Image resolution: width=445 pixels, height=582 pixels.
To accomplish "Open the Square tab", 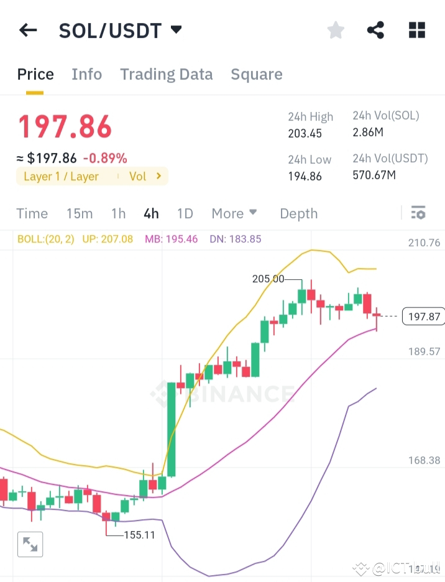I will point(257,74).
